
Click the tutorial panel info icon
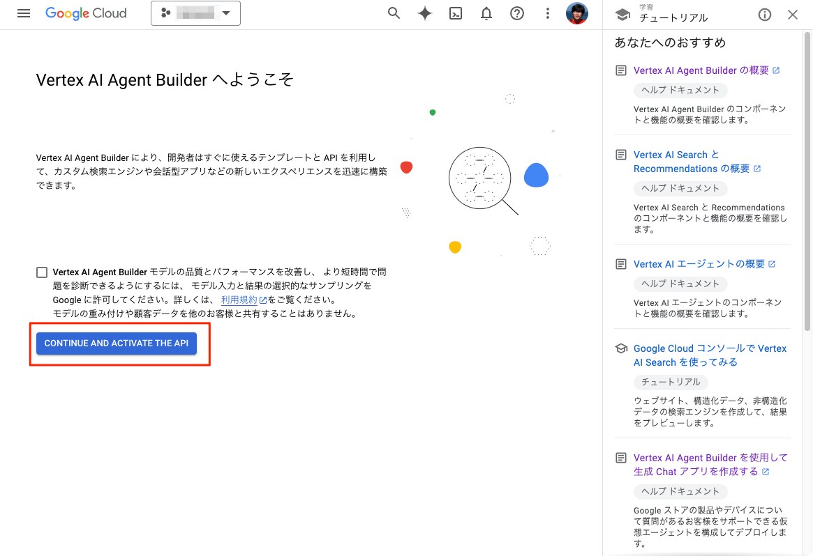pyautogui.click(x=765, y=15)
